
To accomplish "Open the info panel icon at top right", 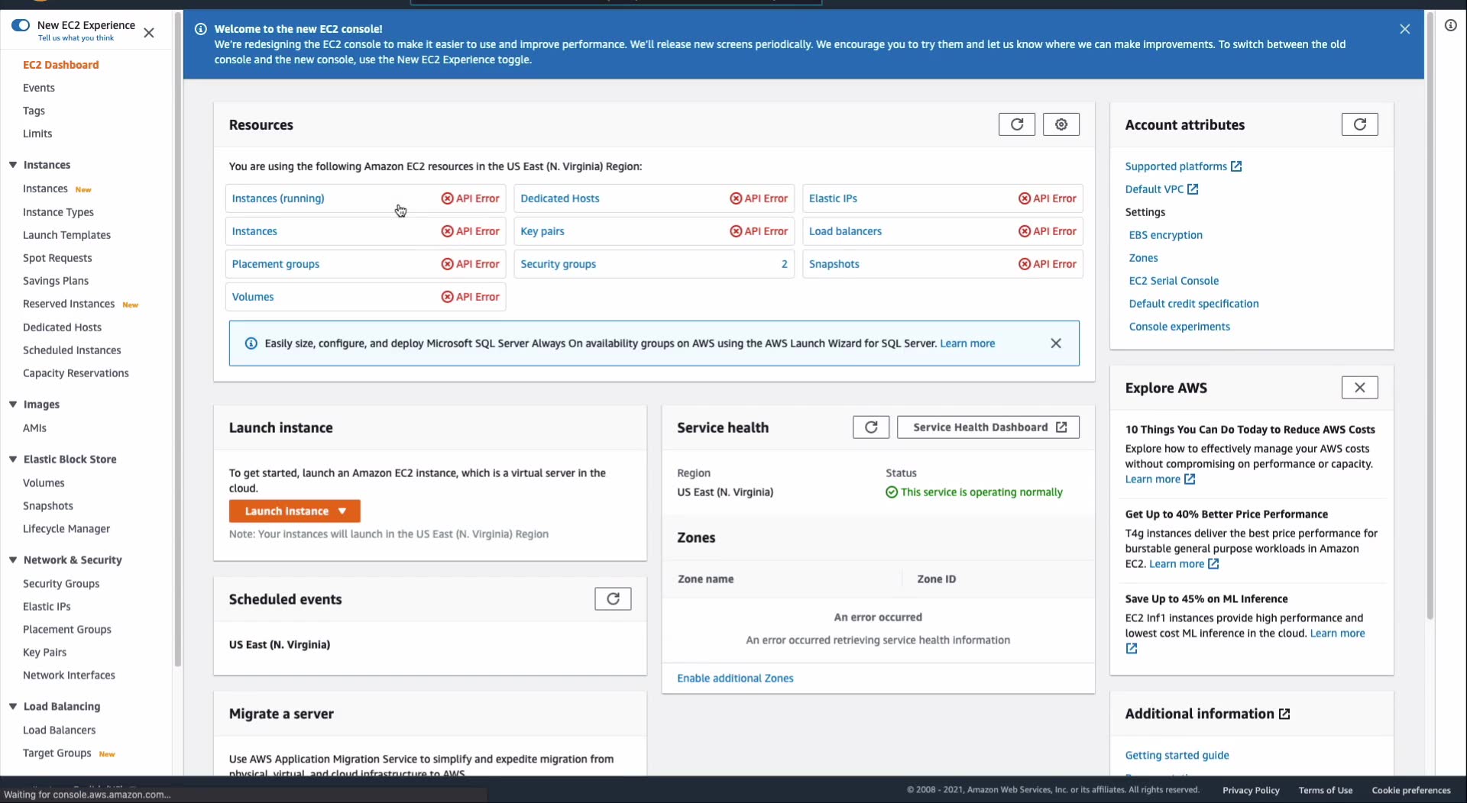I will [1450, 25].
